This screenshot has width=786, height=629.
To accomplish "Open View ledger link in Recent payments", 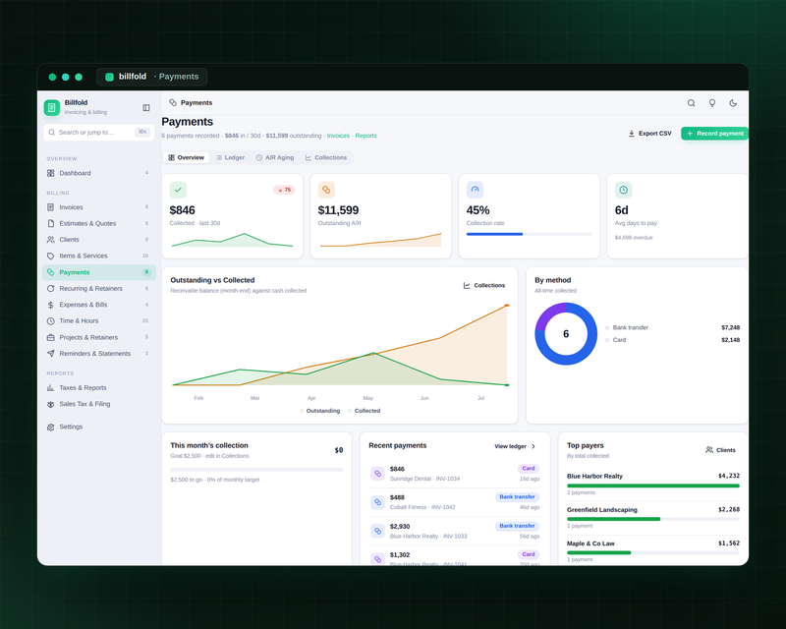I will point(515,446).
